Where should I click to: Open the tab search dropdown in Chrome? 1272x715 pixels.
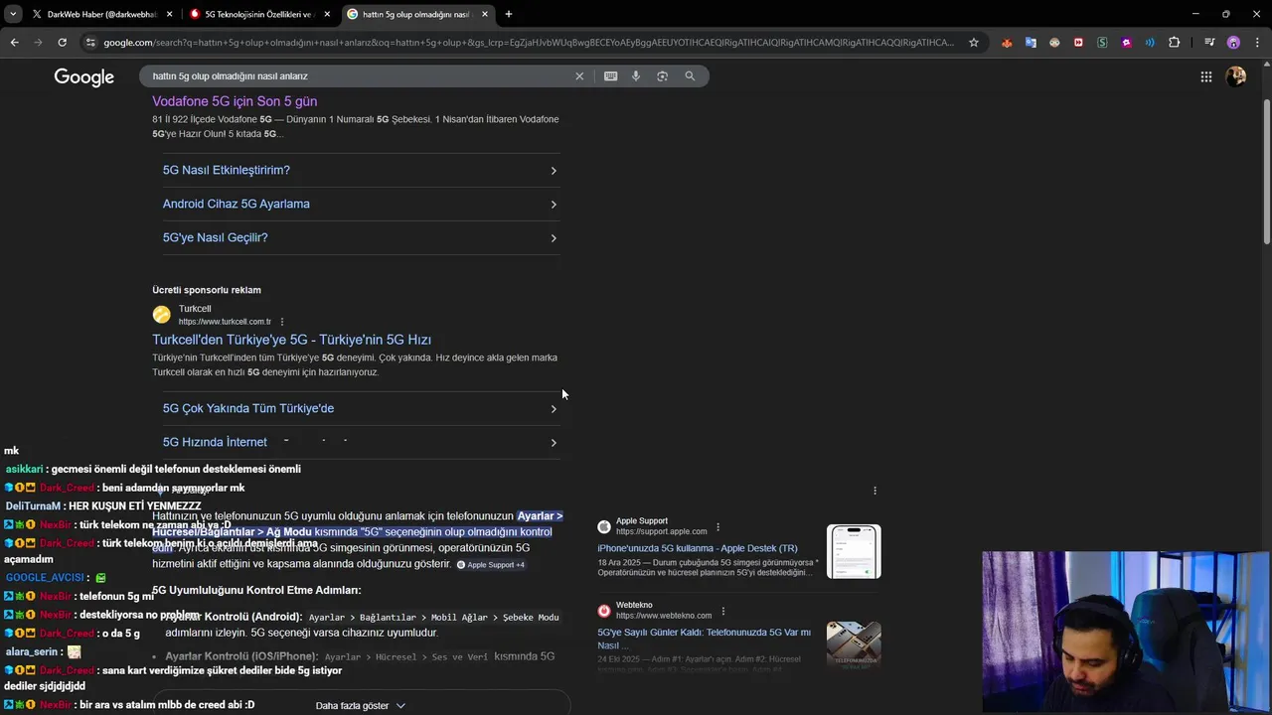point(13,14)
